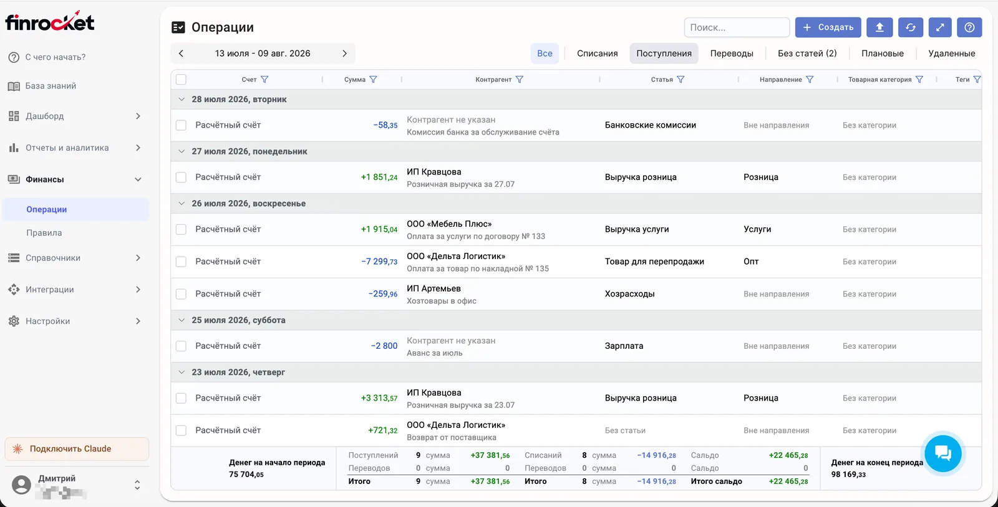The height and width of the screenshot is (507, 998).
Task: Click the upload icon button in header
Action: 879,27
